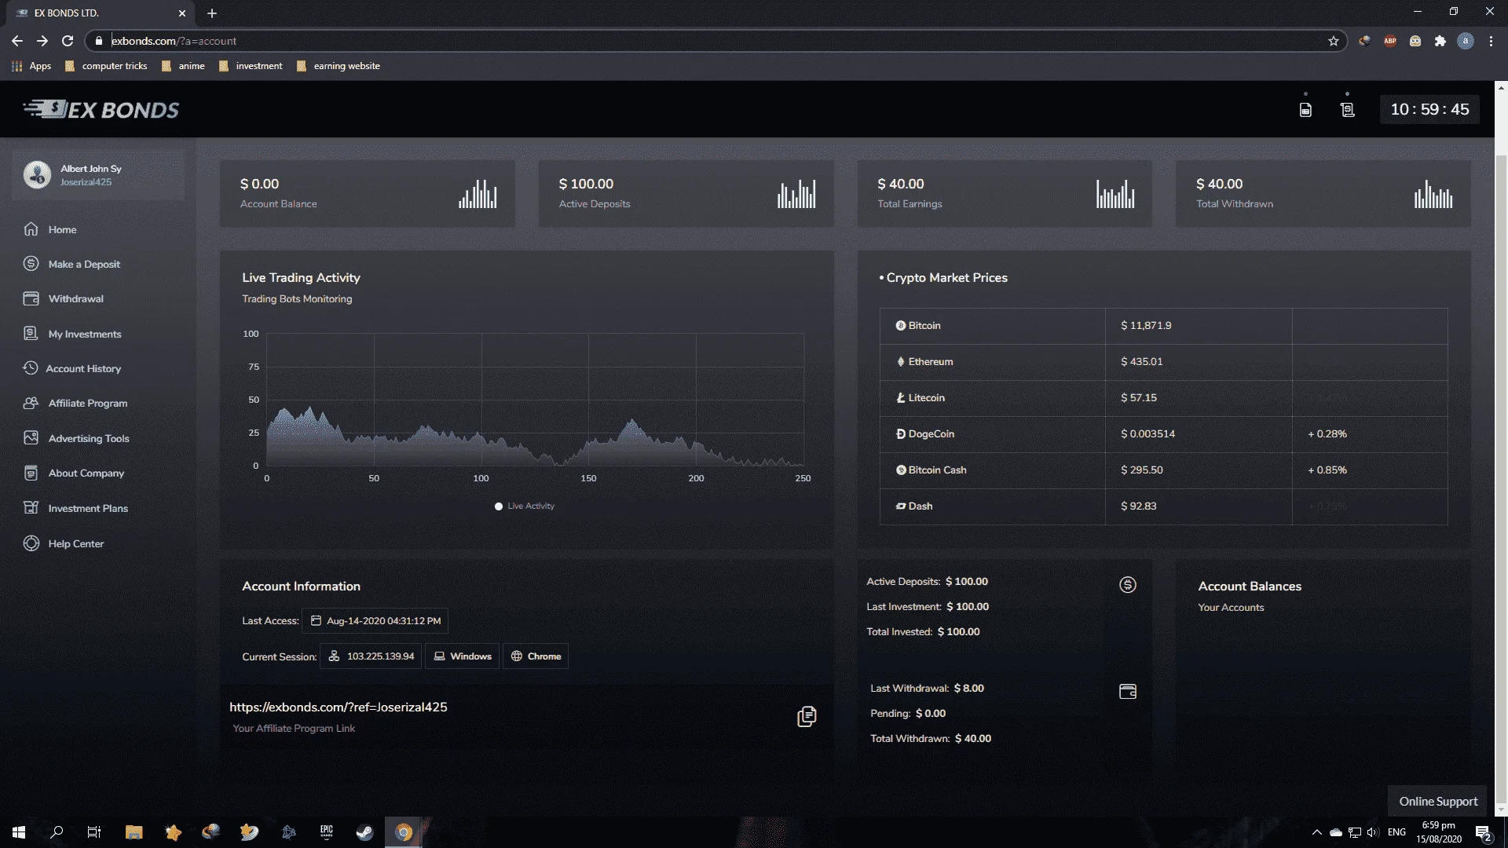Viewport: 1508px width, 848px height.
Task: Click the AdBlock Plus extension icon
Action: point(1390,41)
